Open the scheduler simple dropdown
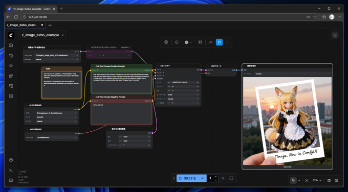 point(183,99)
